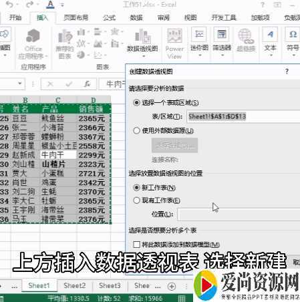The width and height of the screenshot is (300, 302).
Task: Click the 超链接 hyperlink icon
Action: tap(246, 36)
